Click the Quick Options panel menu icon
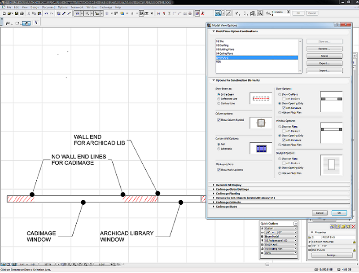The image size is (359, 273). 296,224
